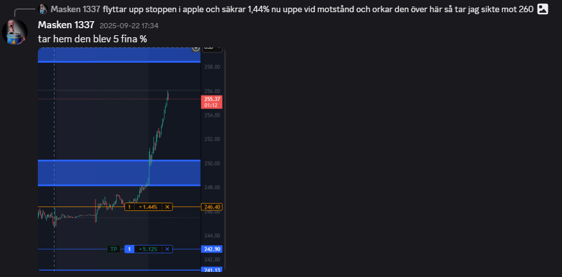Screen dimensions: 562x277
Task: Click the 2025-09-22 17:34 message timestamp
Action: point(129,26)
